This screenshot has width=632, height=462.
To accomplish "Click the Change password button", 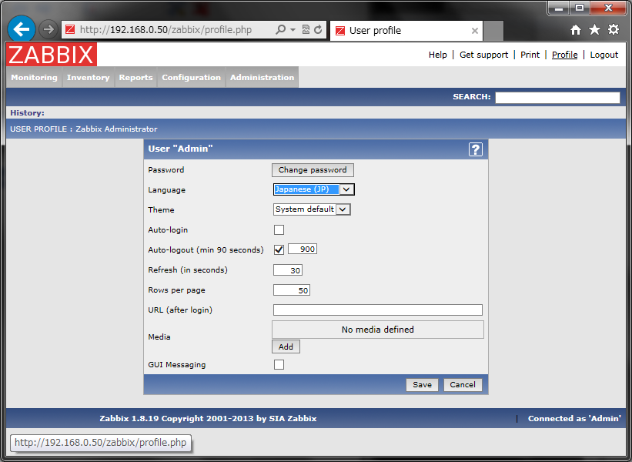I will [x=313, y=169].
